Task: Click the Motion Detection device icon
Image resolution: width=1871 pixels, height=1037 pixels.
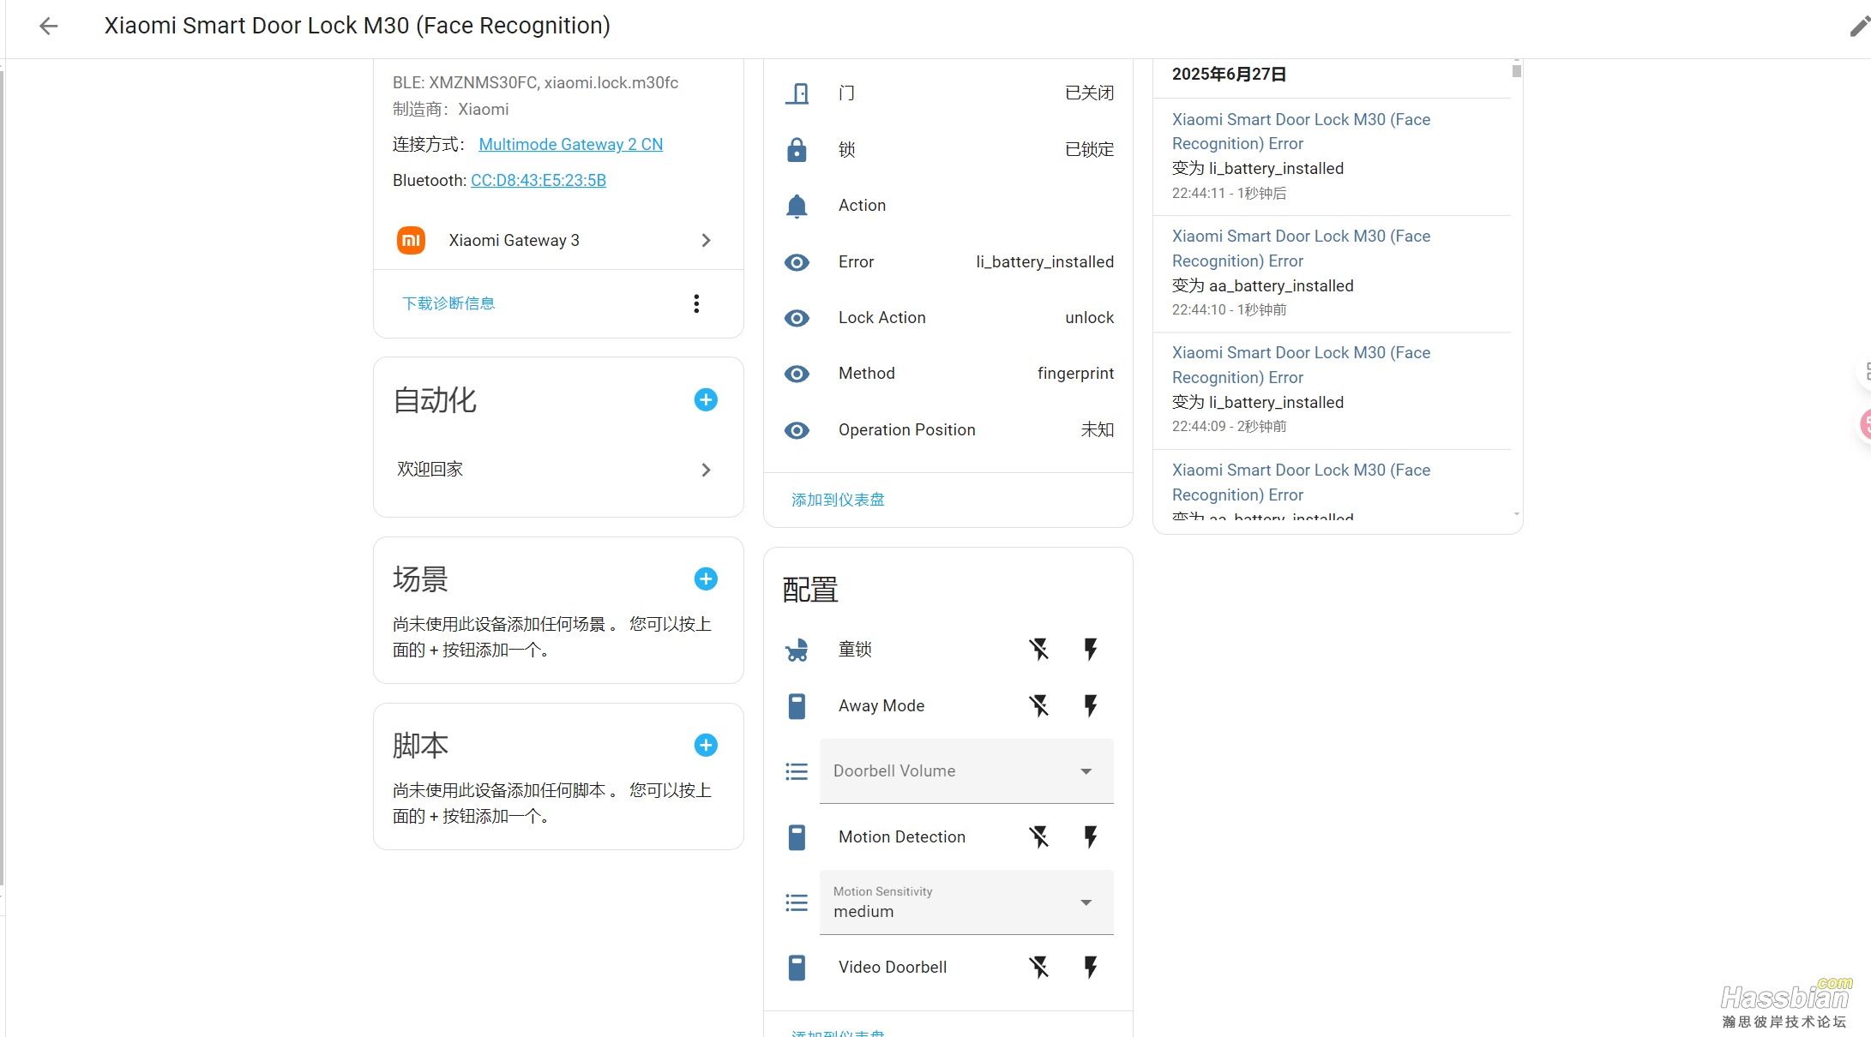Action: pyautogui.click(x=797, y=837)
